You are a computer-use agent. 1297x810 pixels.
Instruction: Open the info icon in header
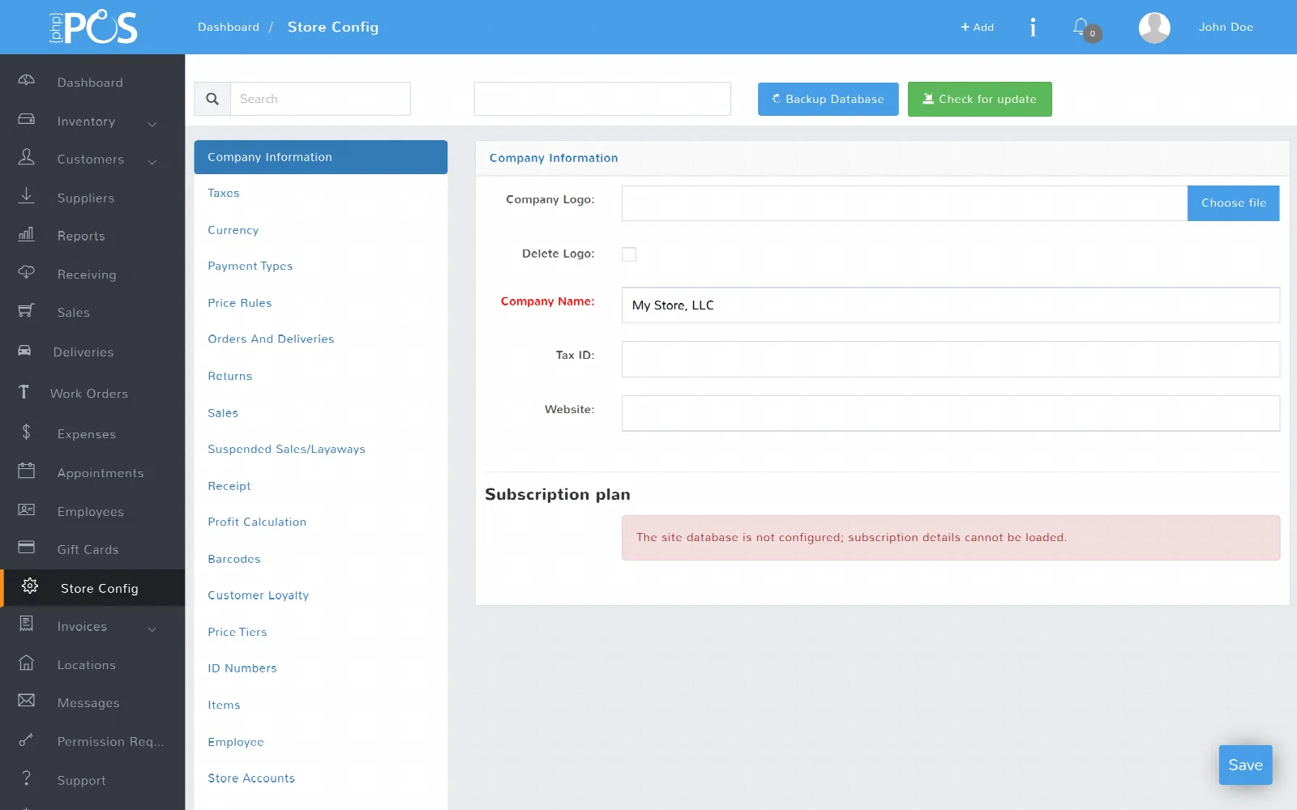point(1033,28)
